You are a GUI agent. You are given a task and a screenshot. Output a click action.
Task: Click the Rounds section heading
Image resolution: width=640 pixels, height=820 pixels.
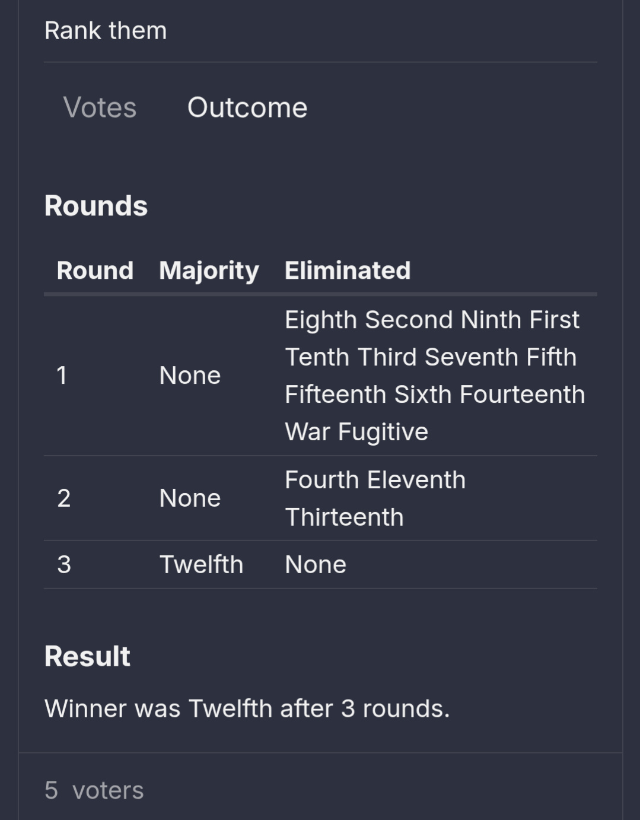coord(96,206)
